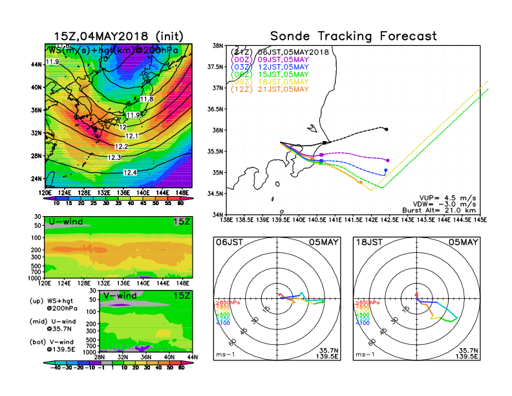The width and height of the screenshot is (512, 396).
Task: Click legend entry '(06Z) 15JST,05MAY'
Action: [x=270, y=74]
